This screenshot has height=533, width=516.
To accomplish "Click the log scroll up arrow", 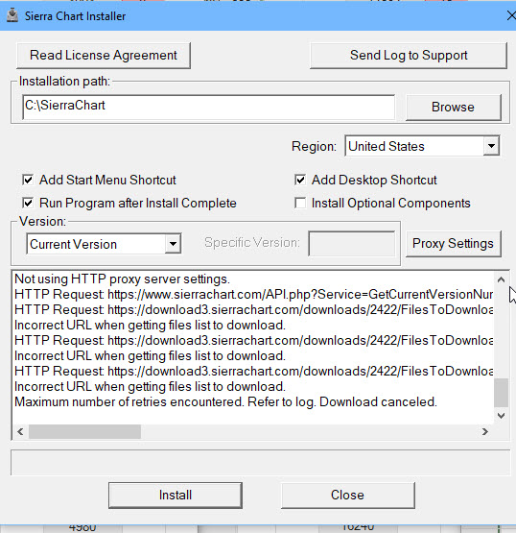I will tap(501, 279).
